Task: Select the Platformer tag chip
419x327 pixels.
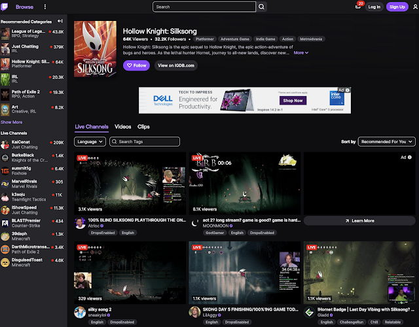Action: pos(200,39)
